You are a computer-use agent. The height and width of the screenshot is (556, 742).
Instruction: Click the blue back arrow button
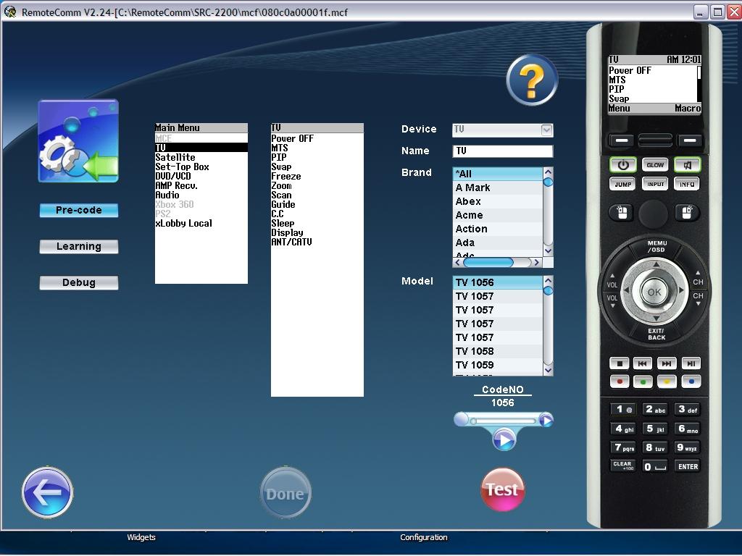pyautogui.click(x=47, y=492)
